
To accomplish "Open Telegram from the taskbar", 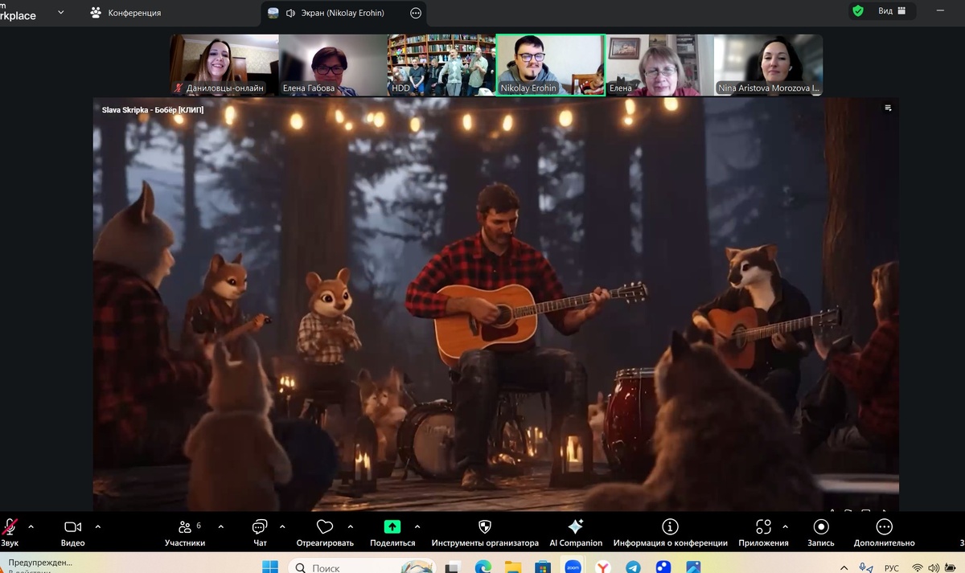I will click(x=633, y=567).
